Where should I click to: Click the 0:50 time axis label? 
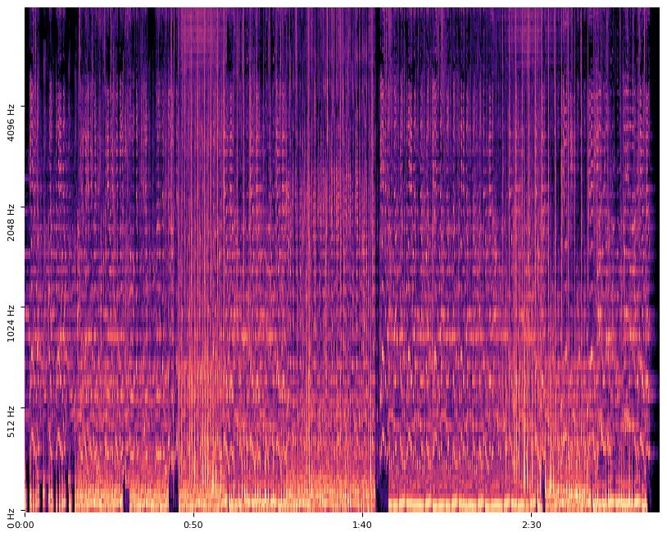click(193, 525)
